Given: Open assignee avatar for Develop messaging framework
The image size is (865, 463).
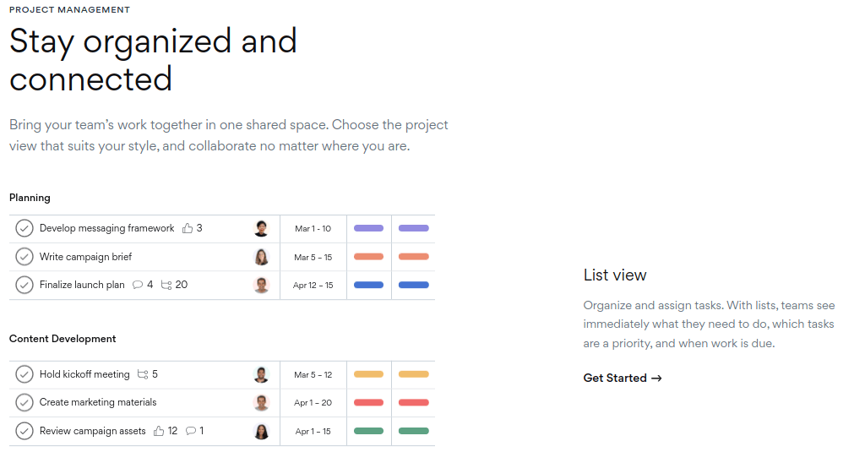Looking at the screenshot, I should pyautogui.click(x=261, y=228).
